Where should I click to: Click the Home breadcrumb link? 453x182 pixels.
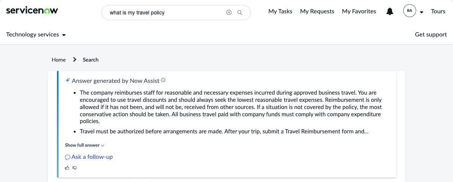pyautogui.click(x=59, y=60)
